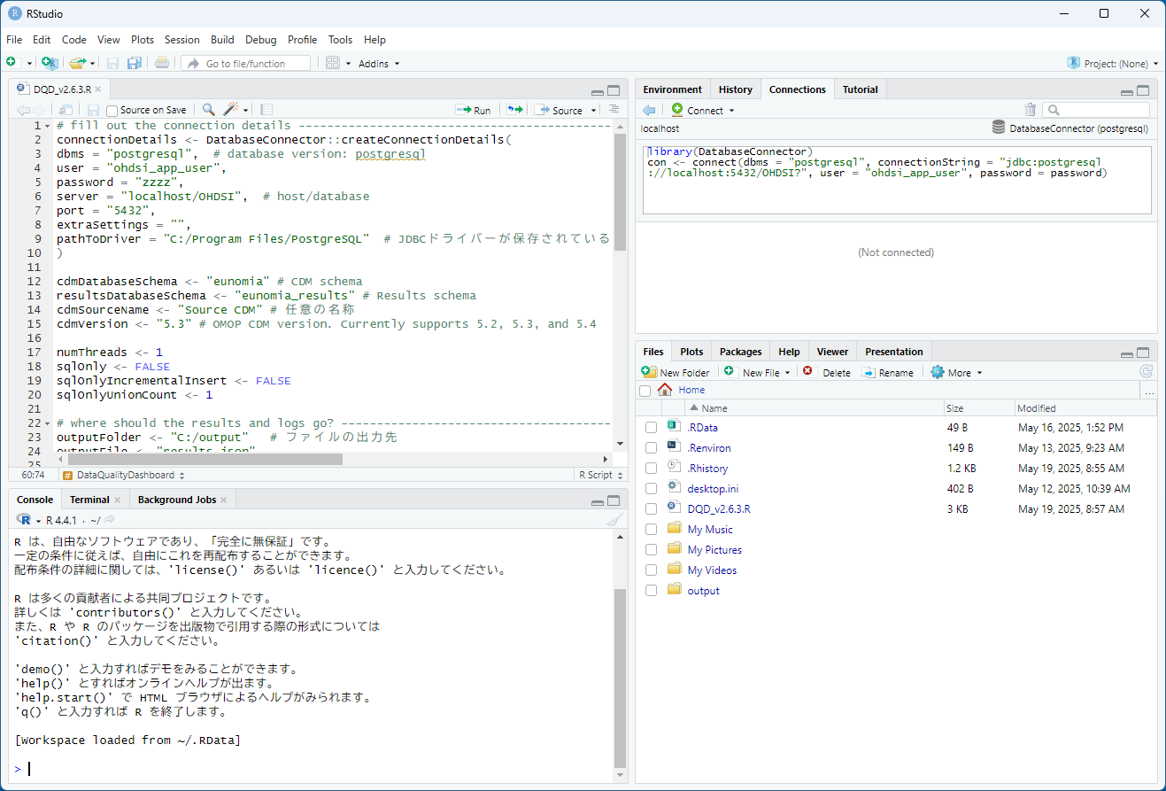Close the DQD_v2.6.3.R editor tab

(98, 89)
